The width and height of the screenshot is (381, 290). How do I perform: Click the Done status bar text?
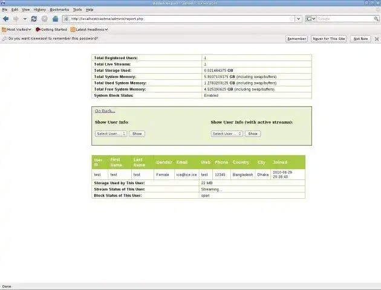(x=7, y=286)
